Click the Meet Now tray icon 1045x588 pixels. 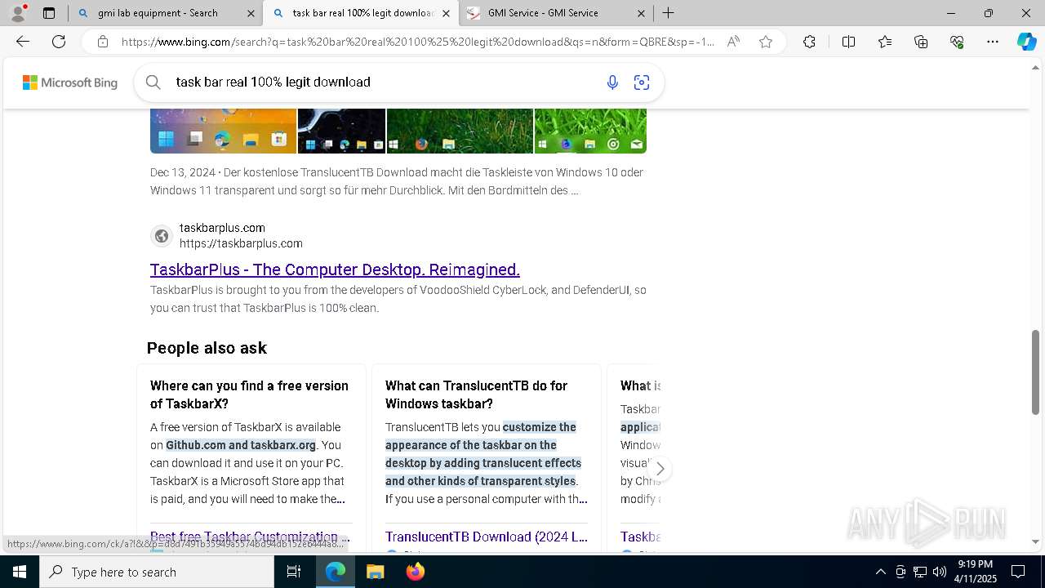900,572
